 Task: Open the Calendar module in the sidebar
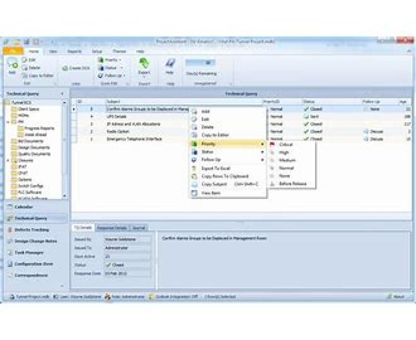(x=24, y=207)
